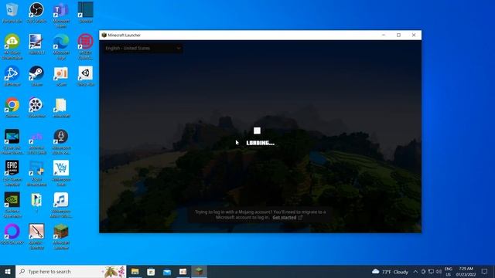Open the knife icon desktop shortcut
Image resolution: width=495 pixels, height=278 pixels.
pyautogui.click(x=36, y=231)
